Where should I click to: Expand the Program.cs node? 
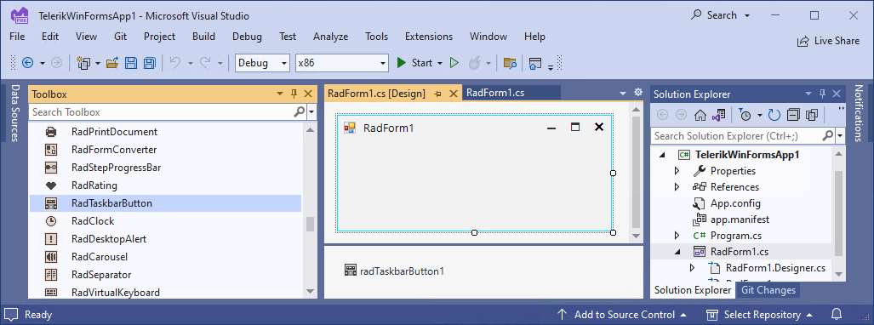pos(677,236)
